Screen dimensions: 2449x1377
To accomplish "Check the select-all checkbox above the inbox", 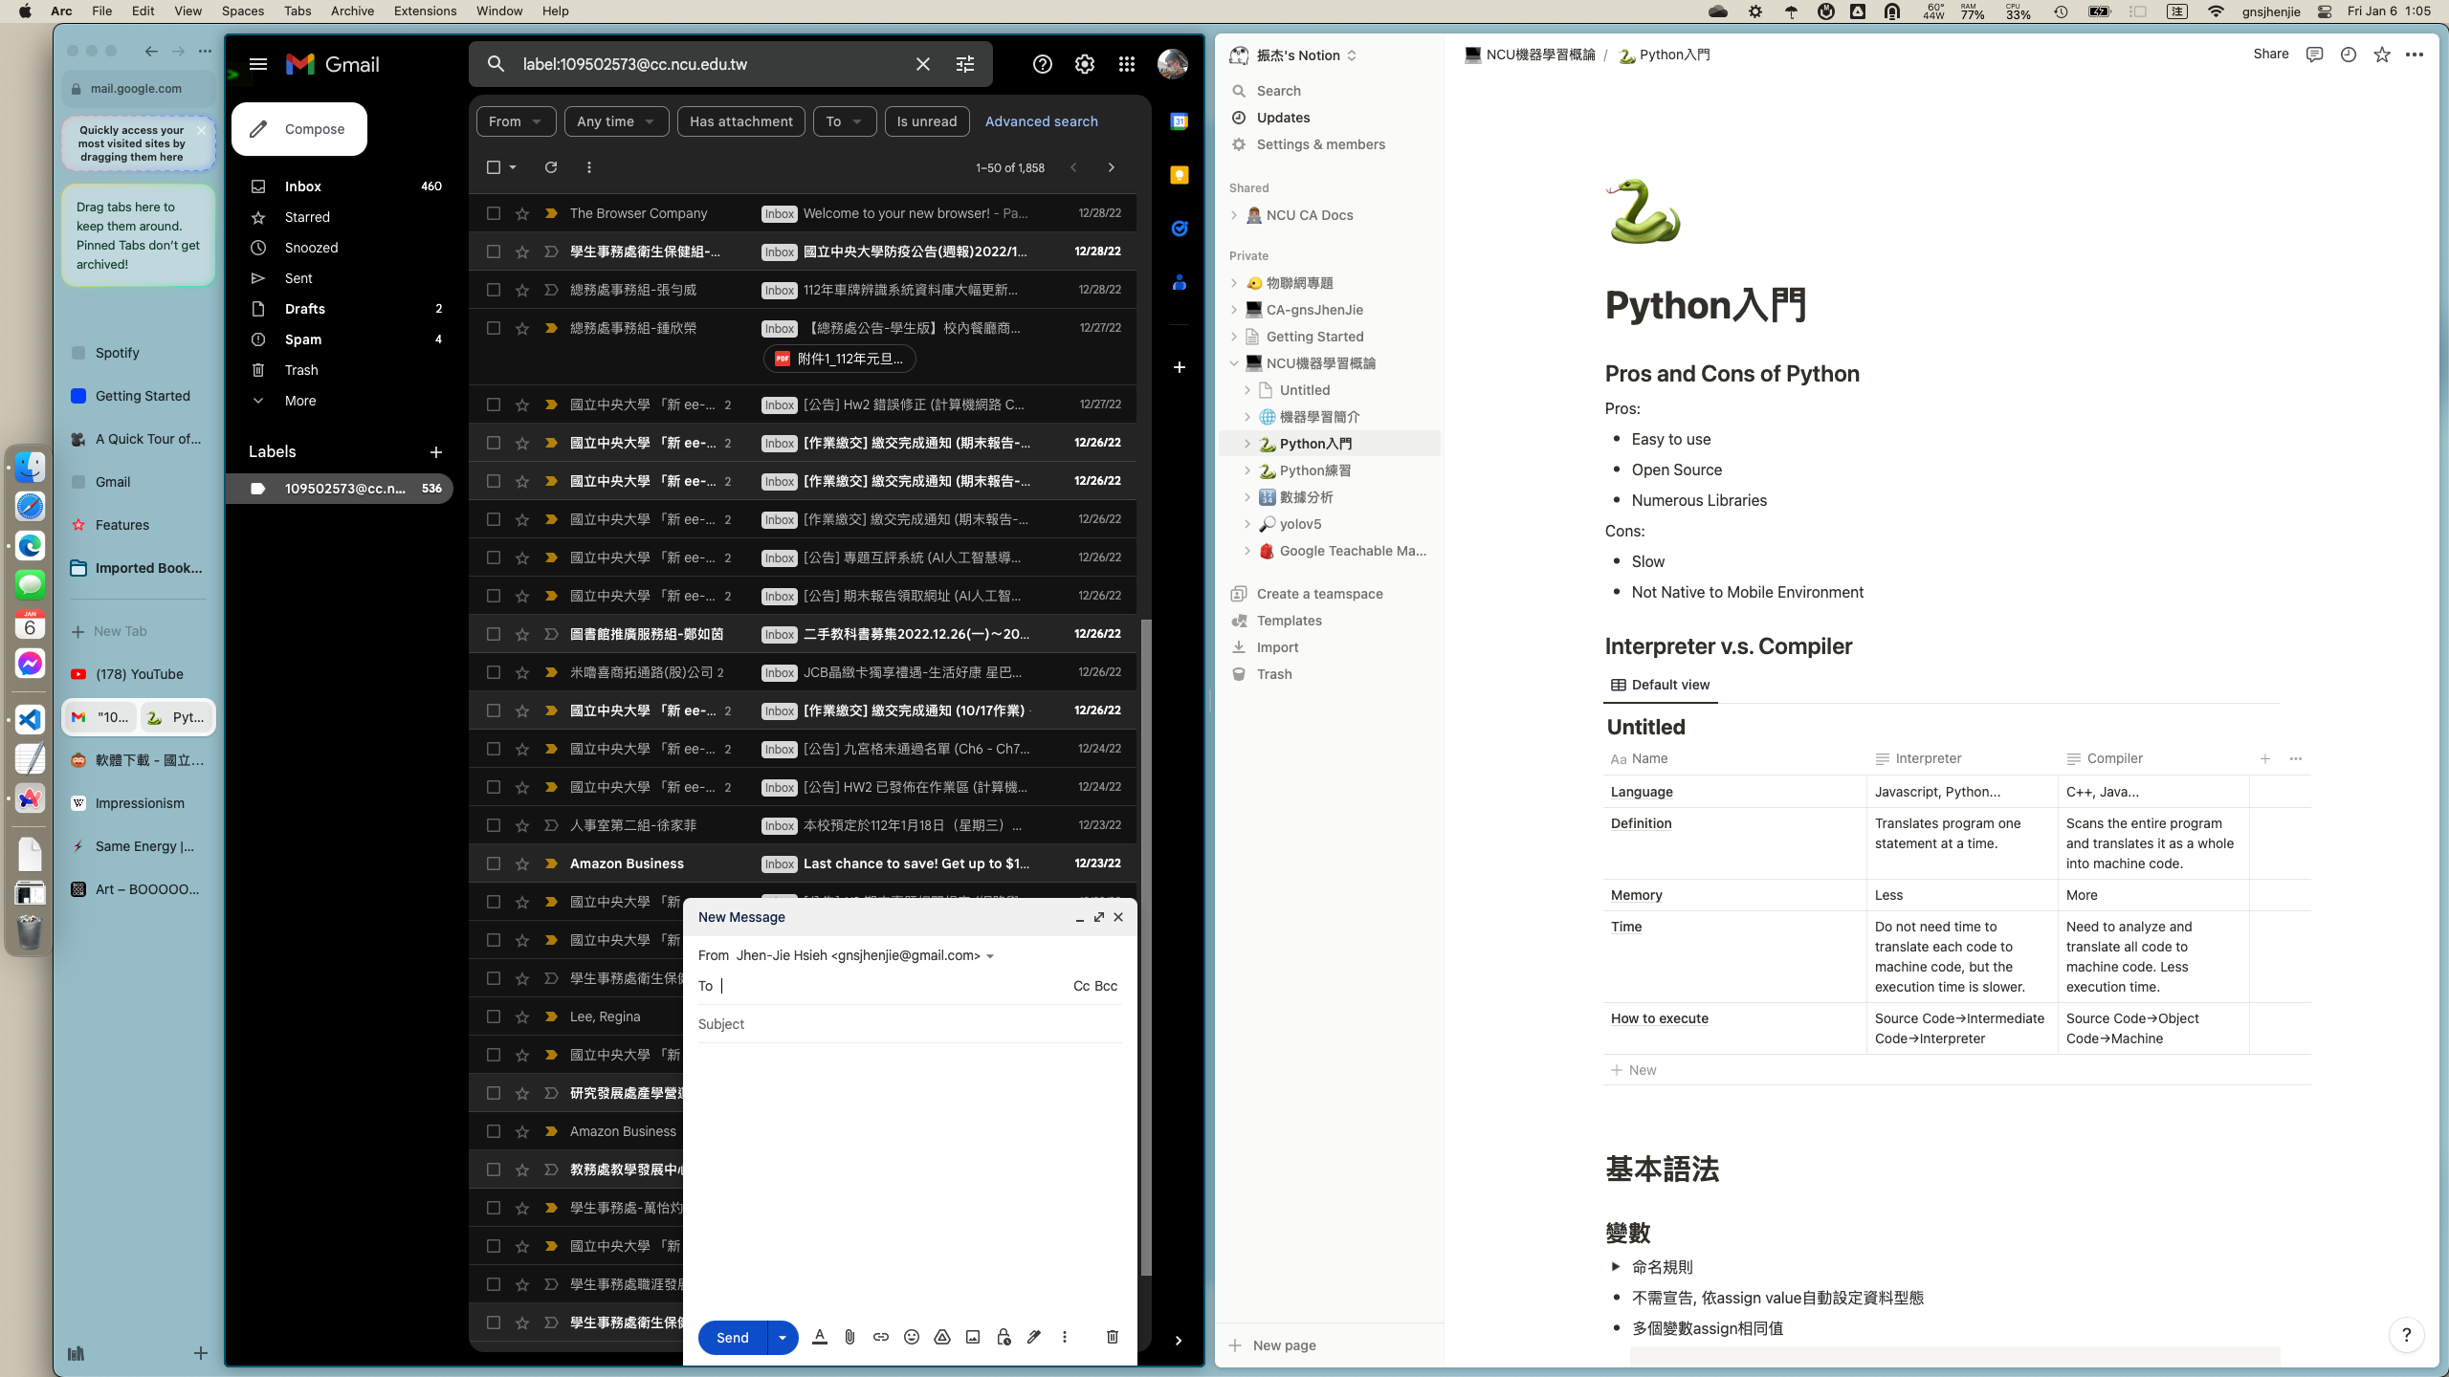I will click(x=494, y=167).
